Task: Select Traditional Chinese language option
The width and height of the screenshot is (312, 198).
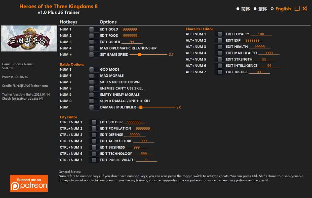Action: 260,9
